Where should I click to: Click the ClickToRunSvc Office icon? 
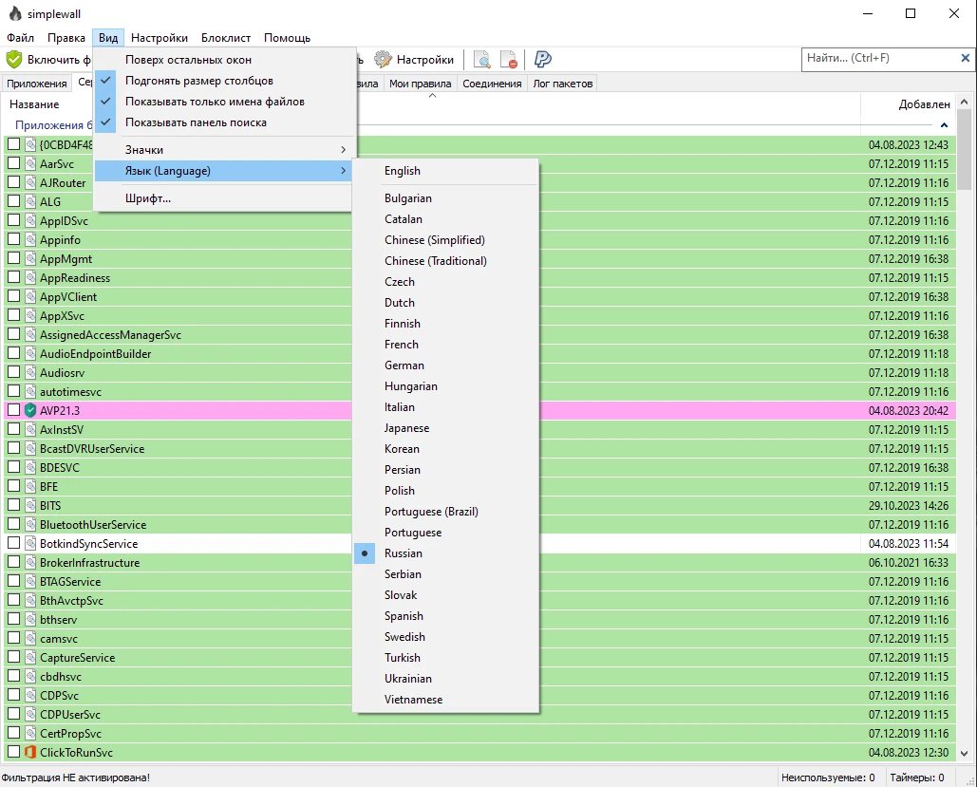coord(30,752)
